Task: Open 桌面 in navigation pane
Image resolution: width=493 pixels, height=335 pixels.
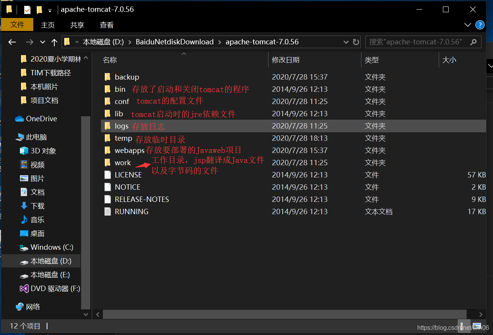Action: point(32,233)
